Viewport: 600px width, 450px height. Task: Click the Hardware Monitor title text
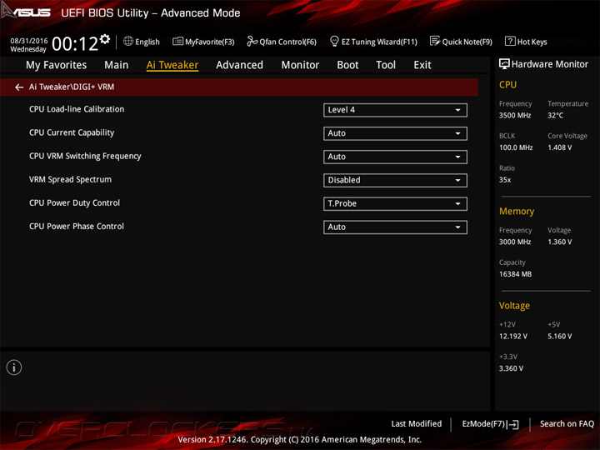tap(550, 64)
